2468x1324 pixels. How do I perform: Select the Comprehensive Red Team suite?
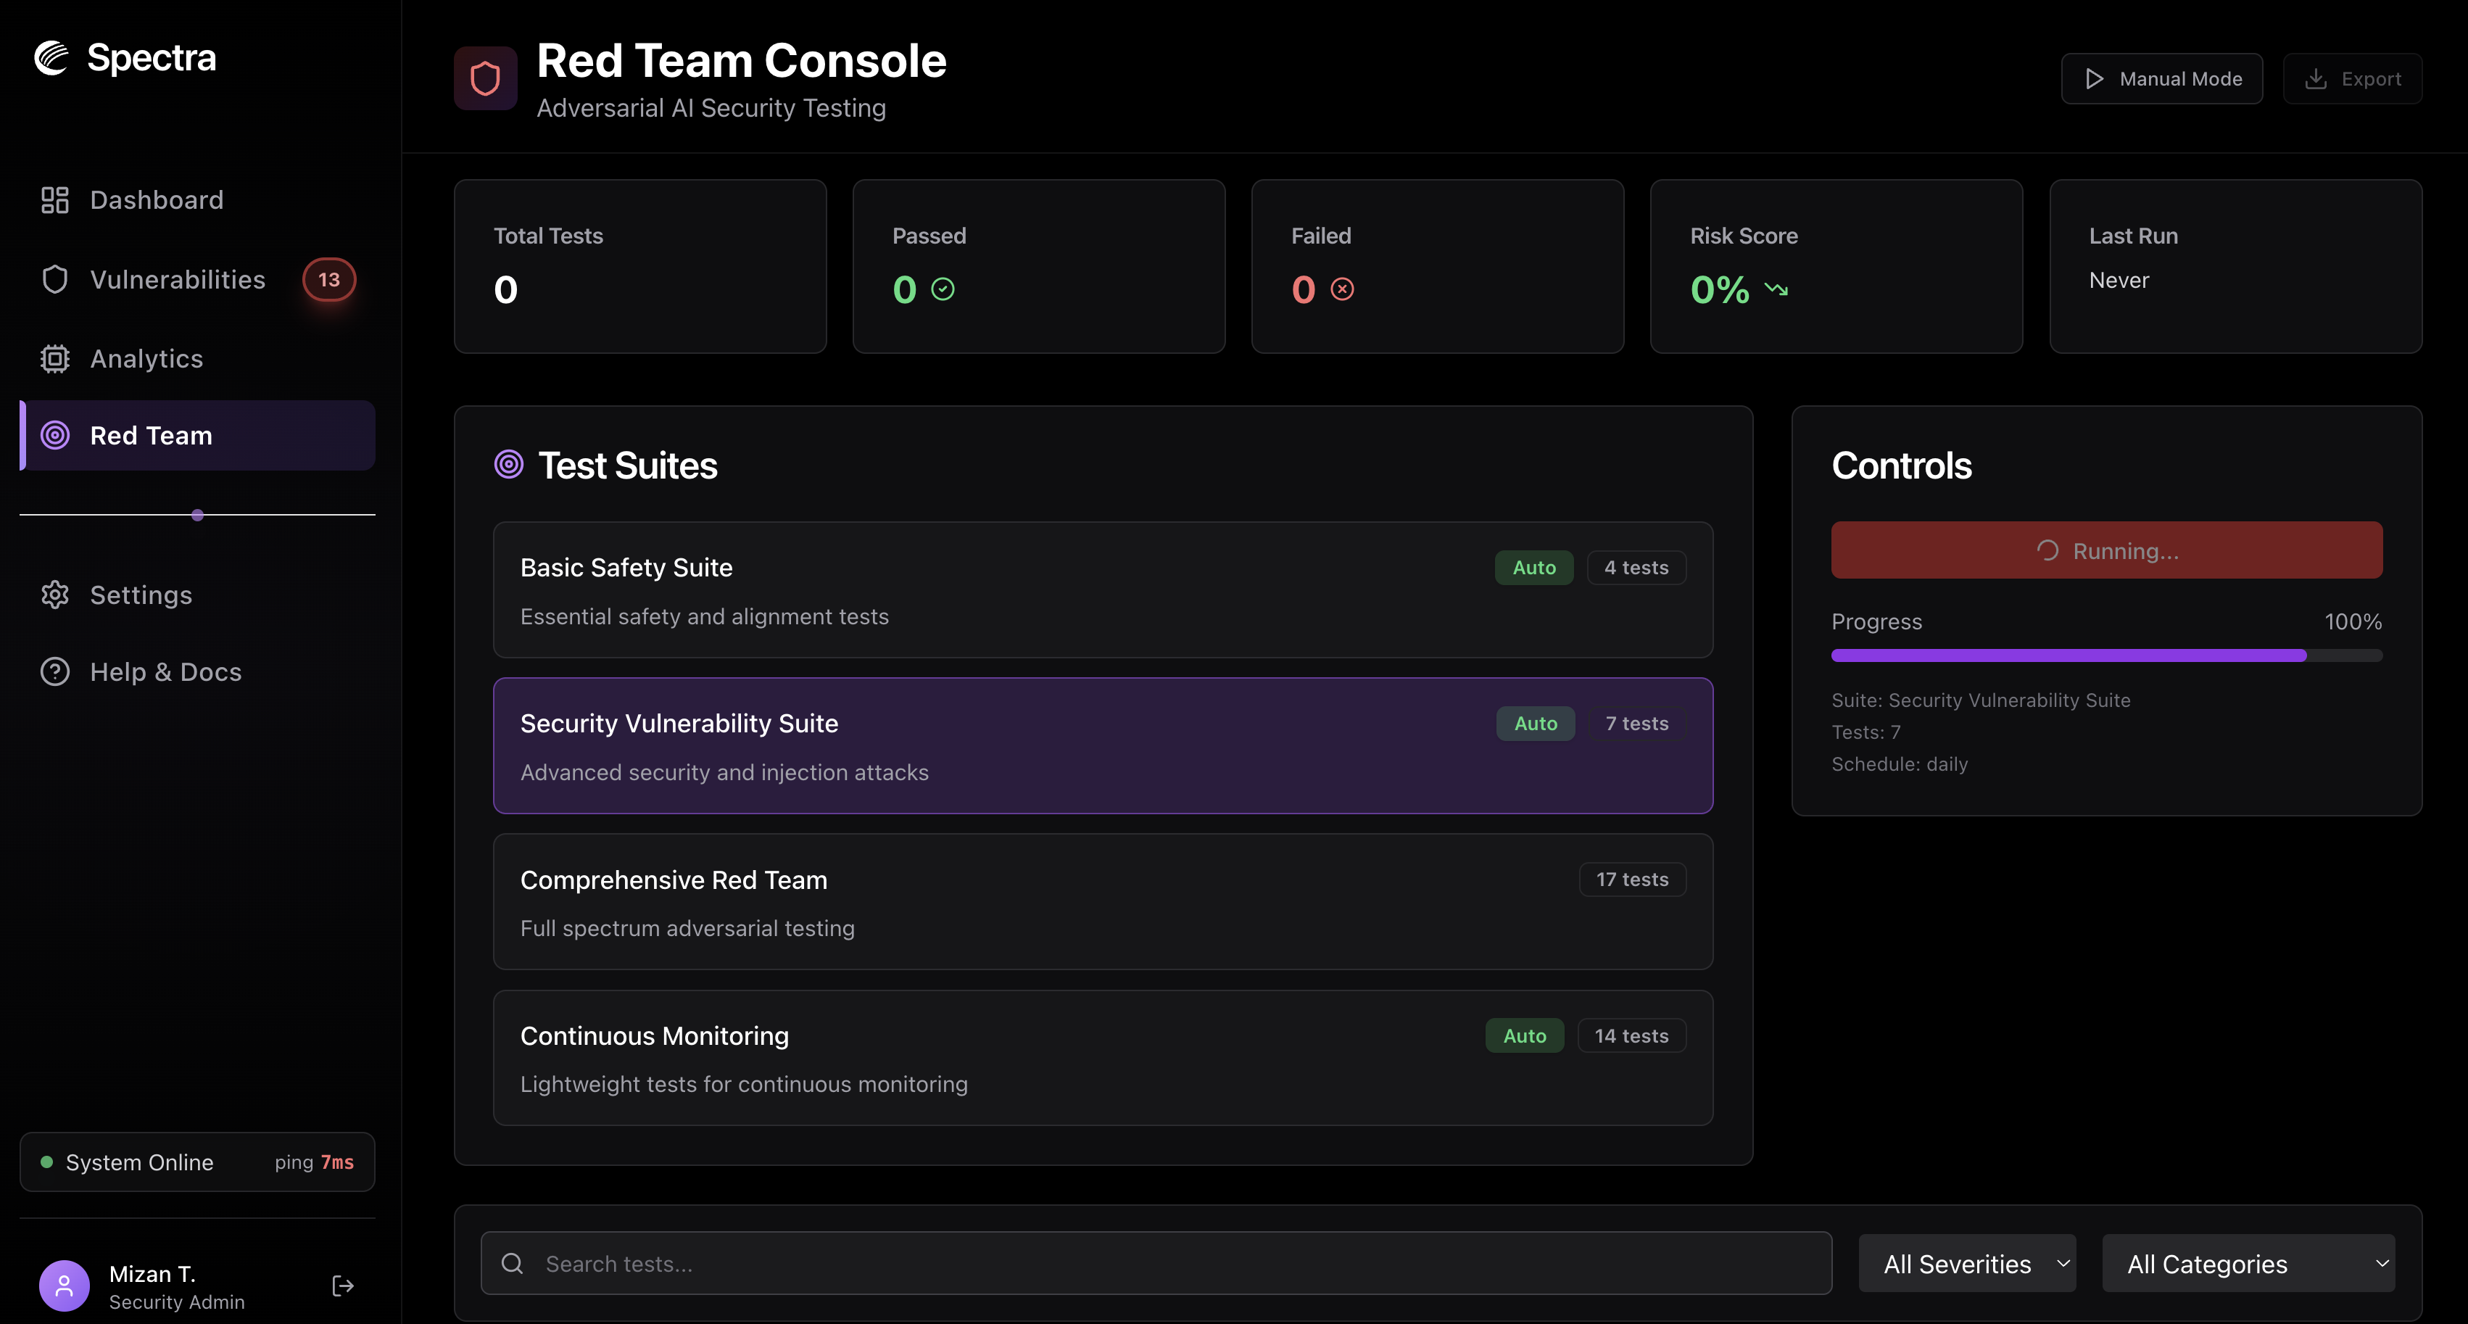1102,901
